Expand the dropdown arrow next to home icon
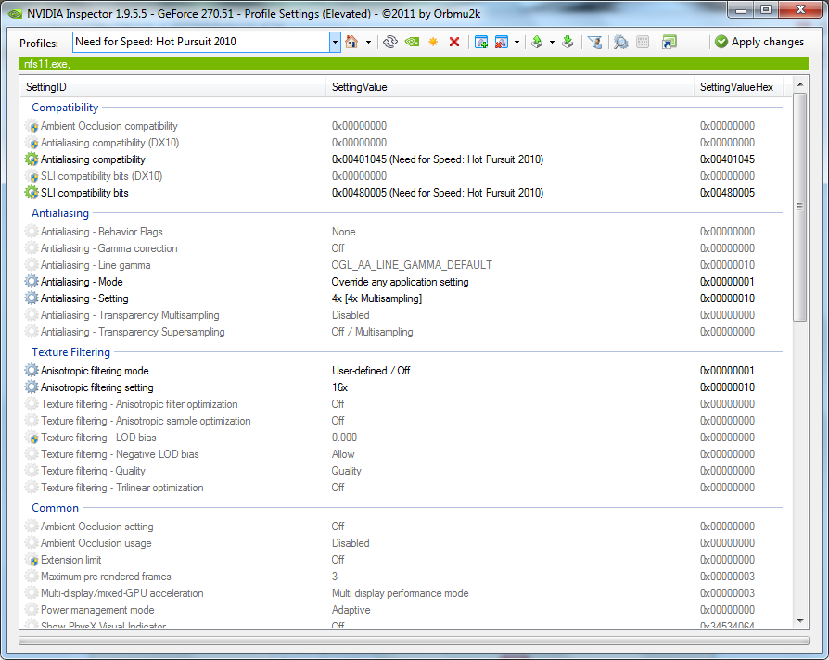This screenshot has width=829, height=660. pyautogui.click(x=368, y=42)
